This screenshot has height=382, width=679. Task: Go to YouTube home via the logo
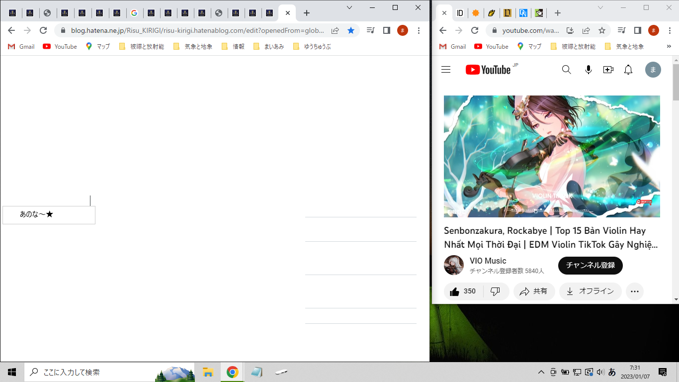pos(488,70)
